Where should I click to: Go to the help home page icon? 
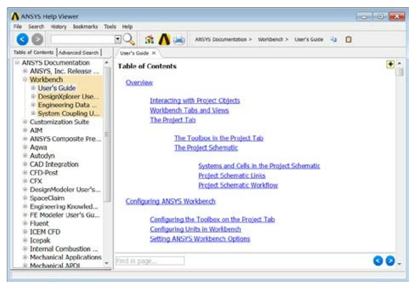click(149, 40)
